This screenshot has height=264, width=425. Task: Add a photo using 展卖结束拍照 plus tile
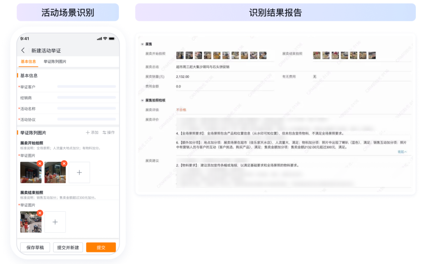tap(55, 222)
